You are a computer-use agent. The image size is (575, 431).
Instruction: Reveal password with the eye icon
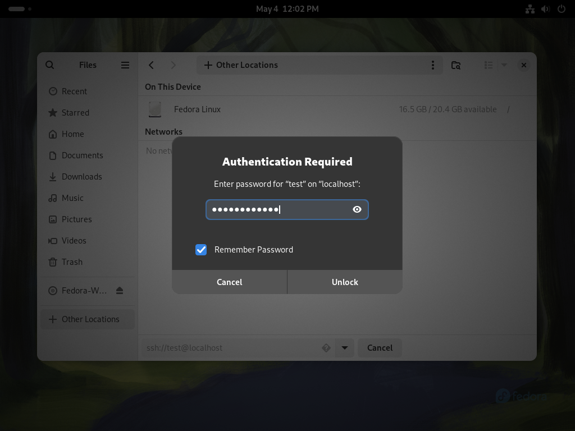tap(357, 209)
